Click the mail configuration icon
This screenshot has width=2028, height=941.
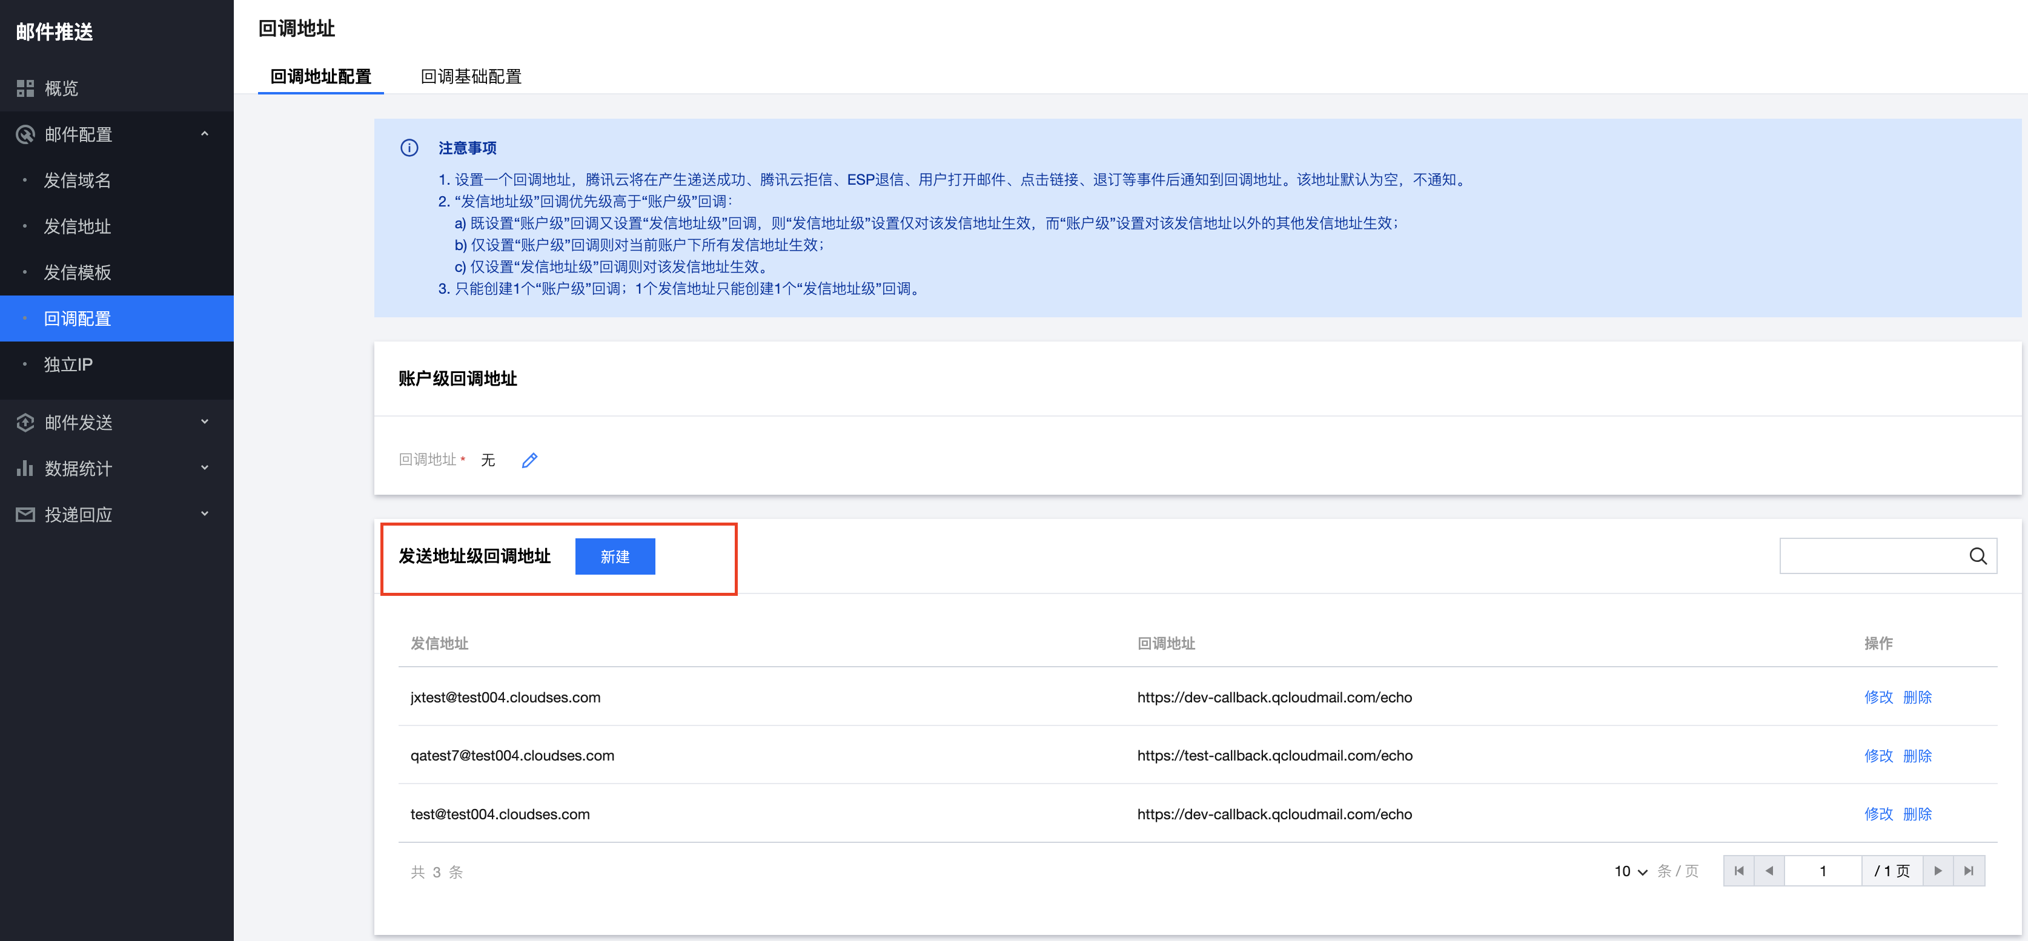coord(25,134)
